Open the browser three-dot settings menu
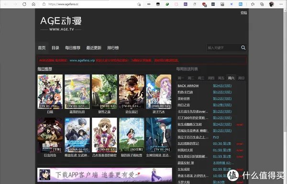Screen dimensions: 287x184 coord(281,4)
